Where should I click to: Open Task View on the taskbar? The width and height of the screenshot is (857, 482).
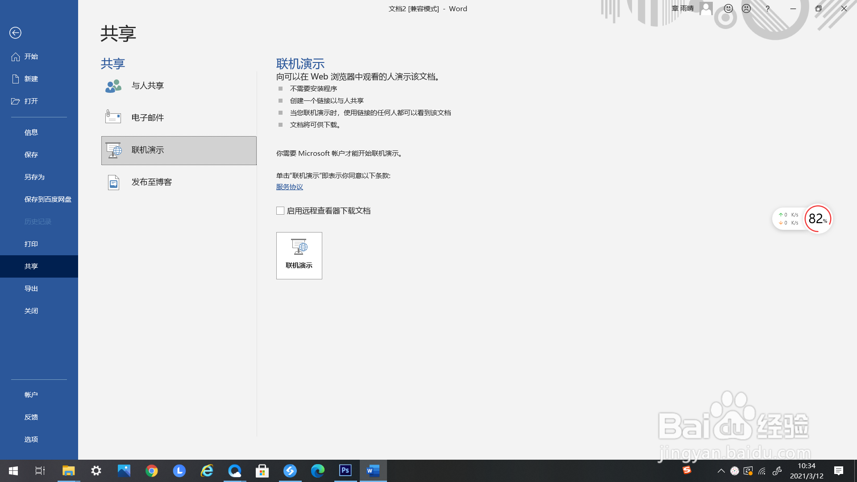(40, 471)
